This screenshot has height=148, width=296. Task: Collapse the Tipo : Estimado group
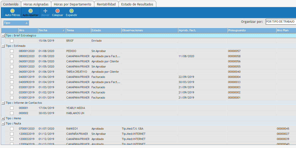tap(3, 46)
